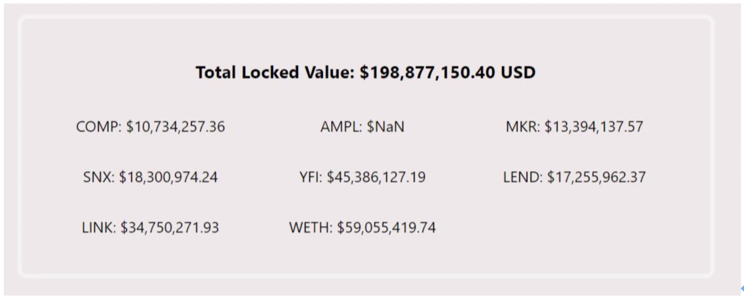The width and height of the screenshot is (744, 299).
Task: Select the $NaN value for AMPL
Action: pyautogui.click(x=386, y=127)
